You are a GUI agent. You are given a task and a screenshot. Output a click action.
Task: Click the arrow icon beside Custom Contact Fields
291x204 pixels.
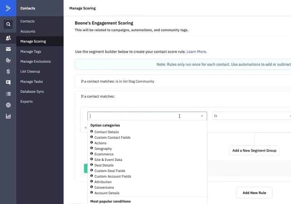[x=92, y=137]
